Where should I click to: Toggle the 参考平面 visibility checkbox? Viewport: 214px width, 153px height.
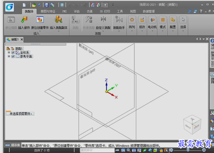(13, 56)
